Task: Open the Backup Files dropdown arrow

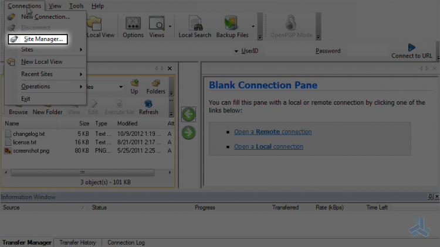Action: click(x=253, y=26)
